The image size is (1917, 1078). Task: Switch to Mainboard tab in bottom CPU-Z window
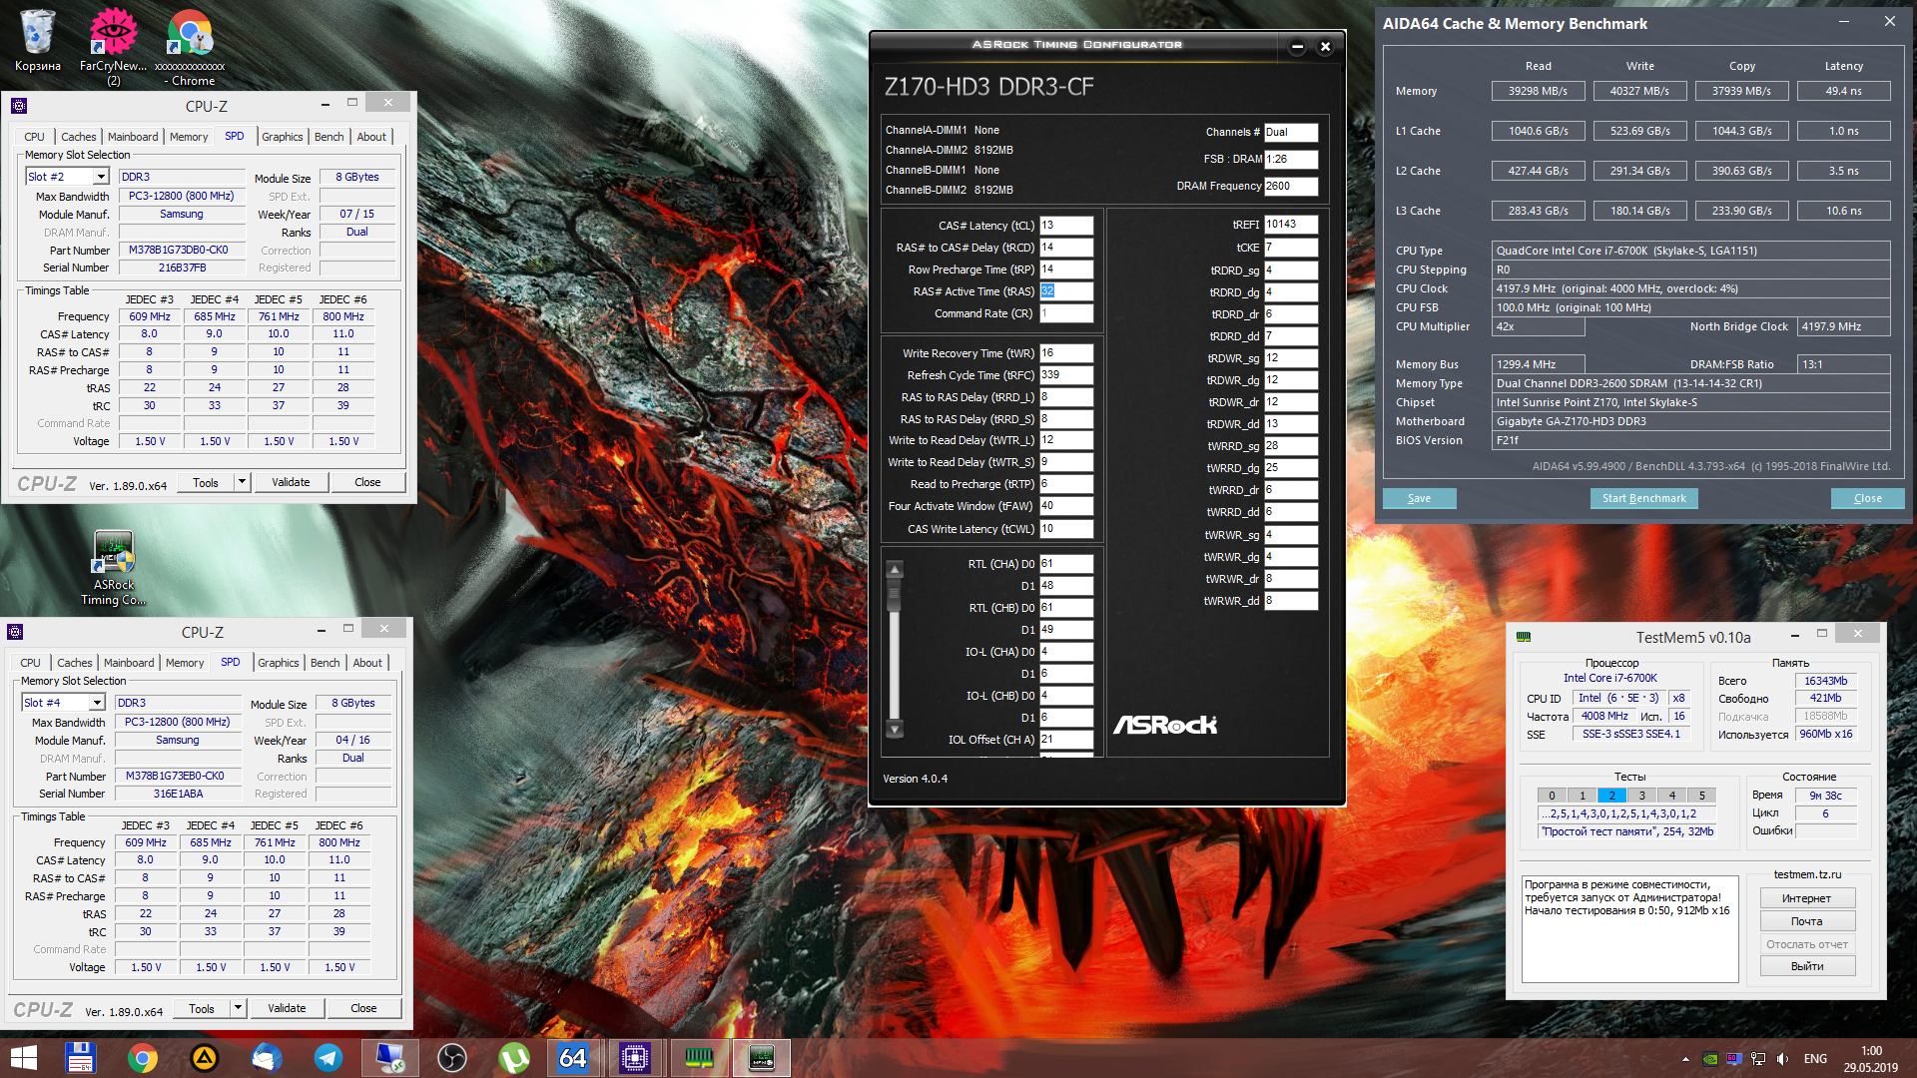129,663
